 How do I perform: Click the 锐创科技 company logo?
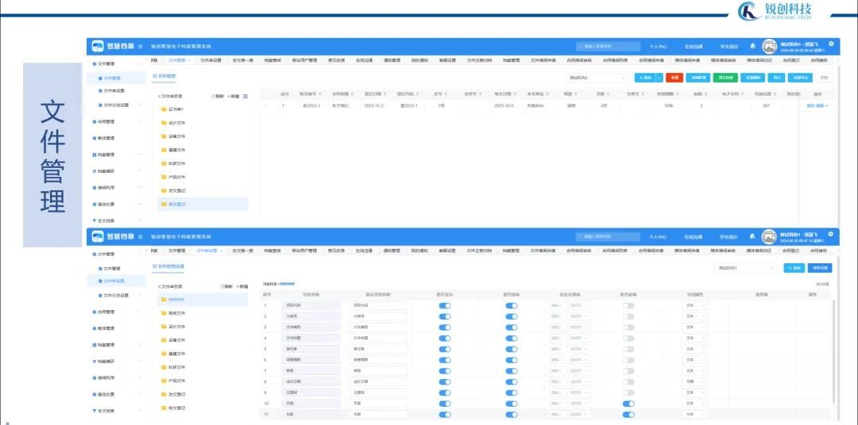[x=775, y=11]
